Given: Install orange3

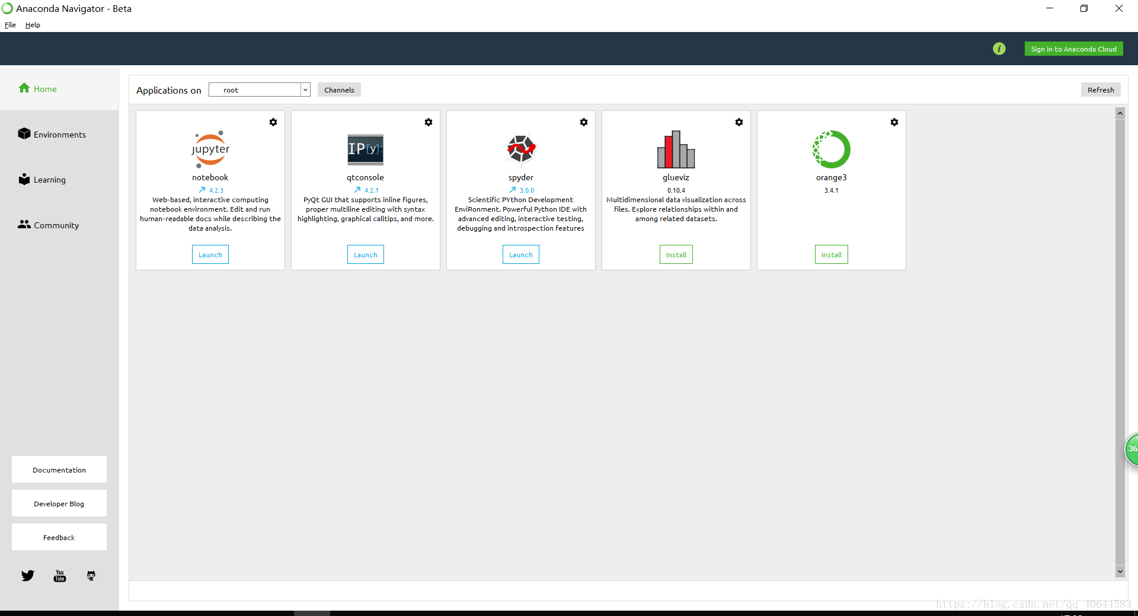Looking at the screenshot, I should (x=832, y=254).
